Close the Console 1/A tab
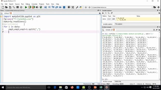 point(114,30)
